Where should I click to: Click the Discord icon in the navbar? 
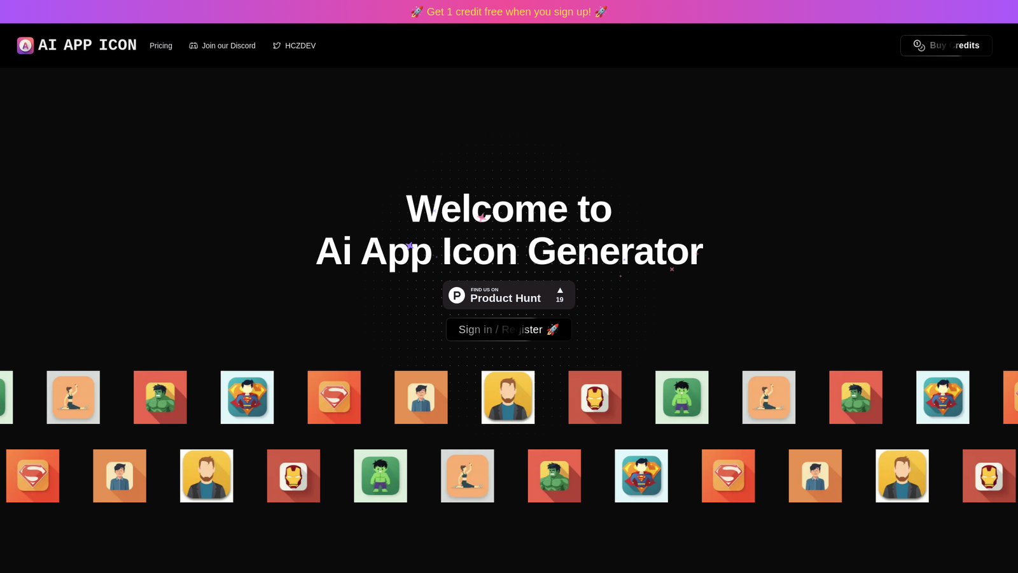pyautogui.click(x=193, y=46)
